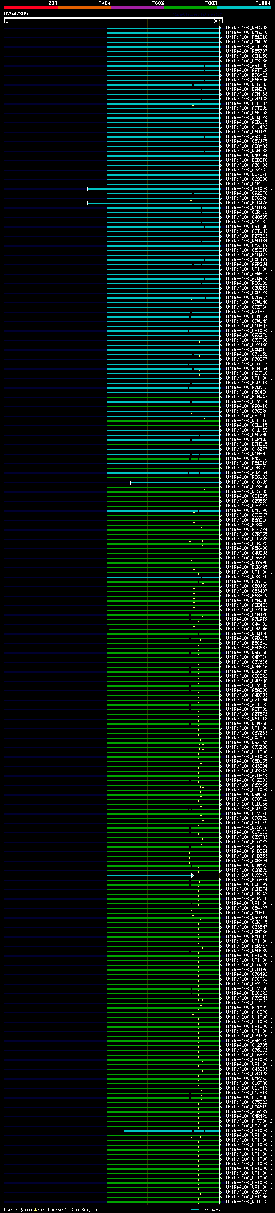Click the white query sequence bar
The width and height of the screenshot is (275, 1213).
tap(113, 17)
